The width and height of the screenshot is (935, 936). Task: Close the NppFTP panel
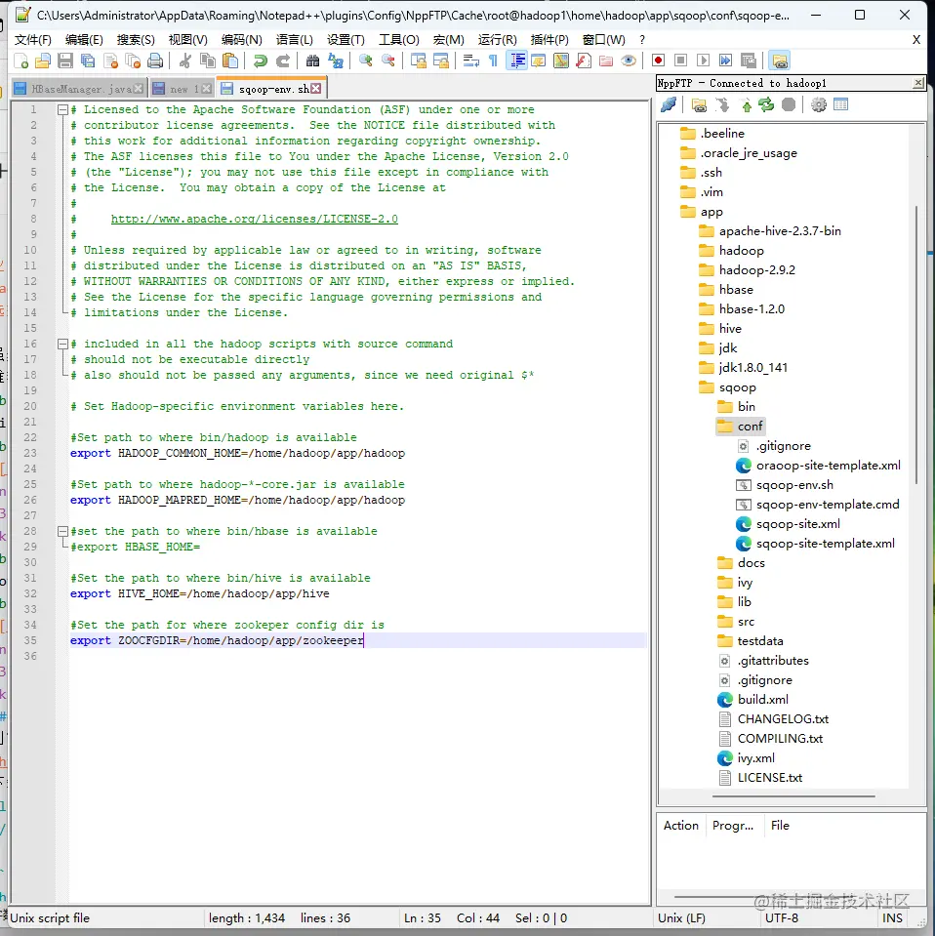(x=918, y=83)
